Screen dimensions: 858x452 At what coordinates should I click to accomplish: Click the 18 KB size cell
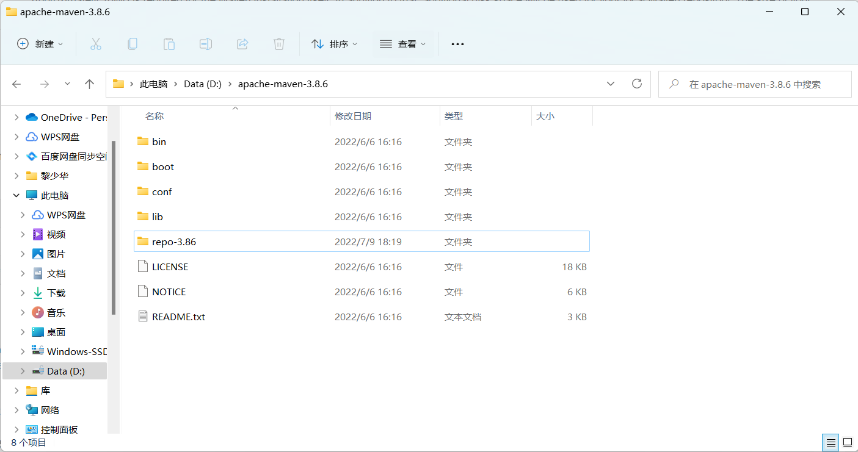click(574, 267)
